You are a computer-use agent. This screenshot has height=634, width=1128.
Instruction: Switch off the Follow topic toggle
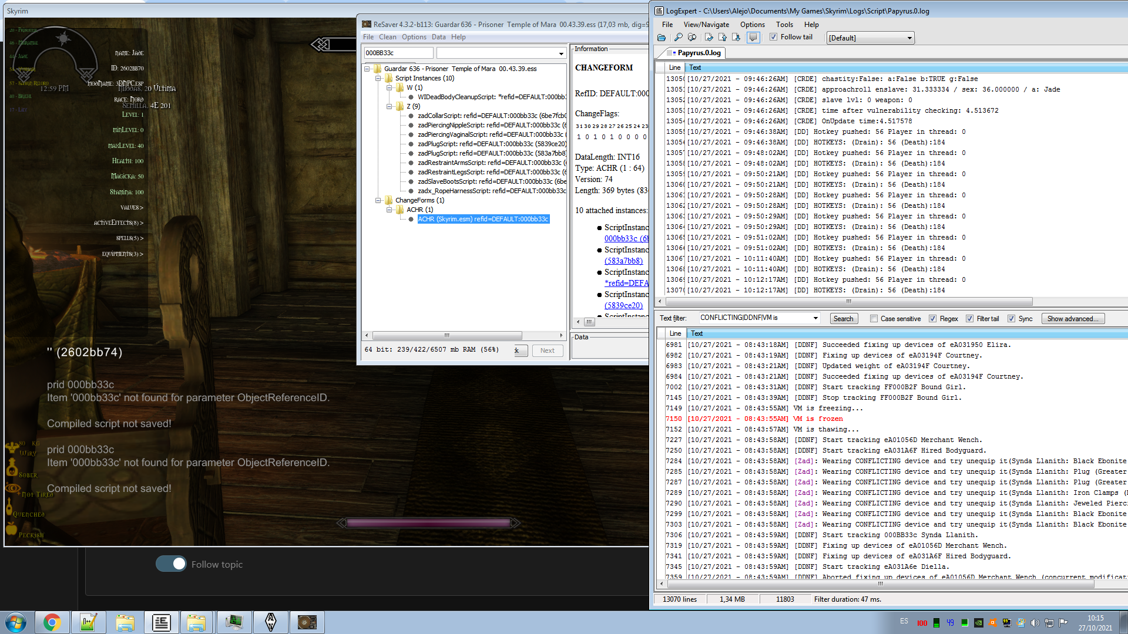[171, 564]
